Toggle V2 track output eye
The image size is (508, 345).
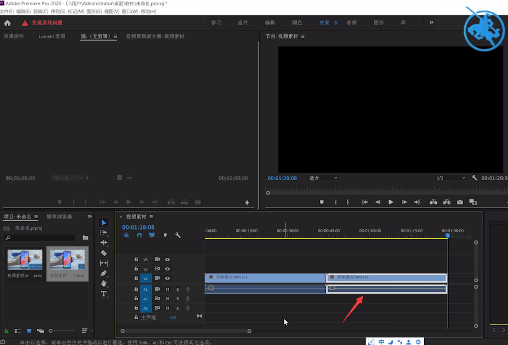coord(167,269)
